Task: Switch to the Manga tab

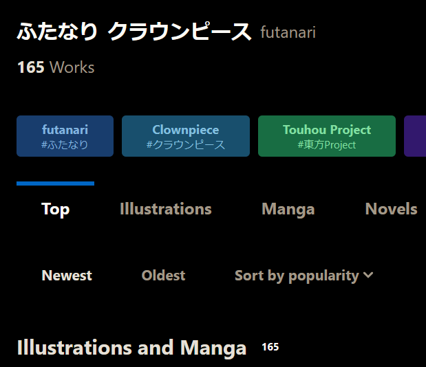Action: [288, 209]
